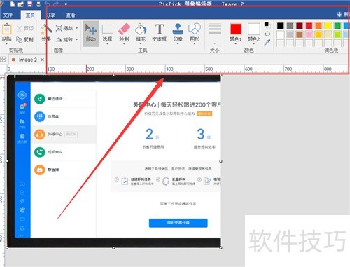Select the 移动 move tool

click(x=91, y=34)
